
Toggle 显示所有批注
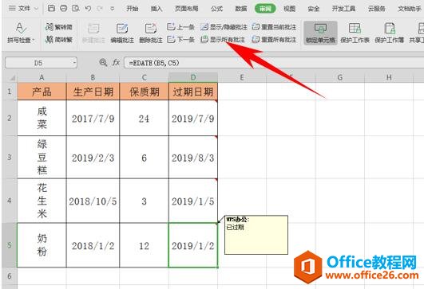pos(223,40)
